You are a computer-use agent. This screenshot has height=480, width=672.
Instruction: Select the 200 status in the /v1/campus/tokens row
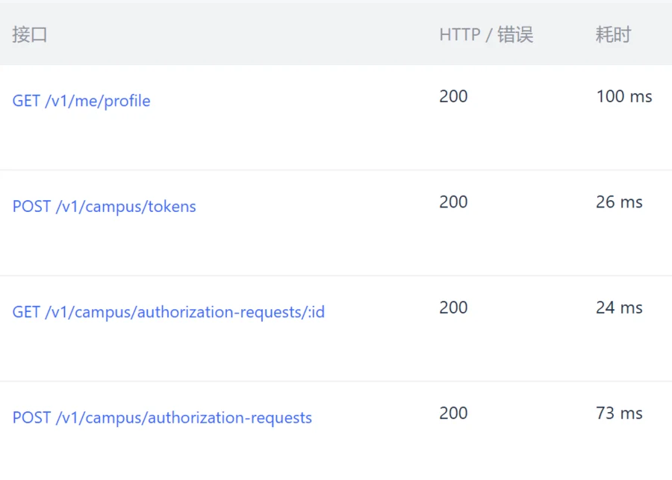pyautogui.click(x=453, y=202)
